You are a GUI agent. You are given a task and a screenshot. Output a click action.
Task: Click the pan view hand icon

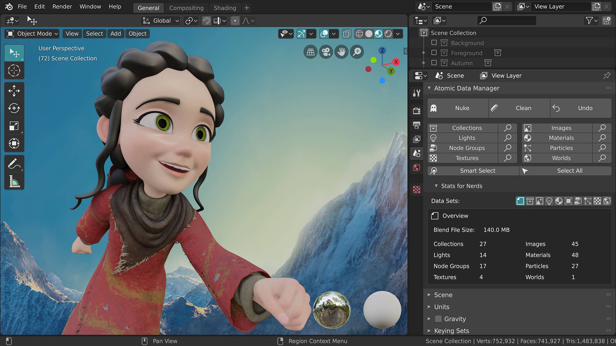341,52
